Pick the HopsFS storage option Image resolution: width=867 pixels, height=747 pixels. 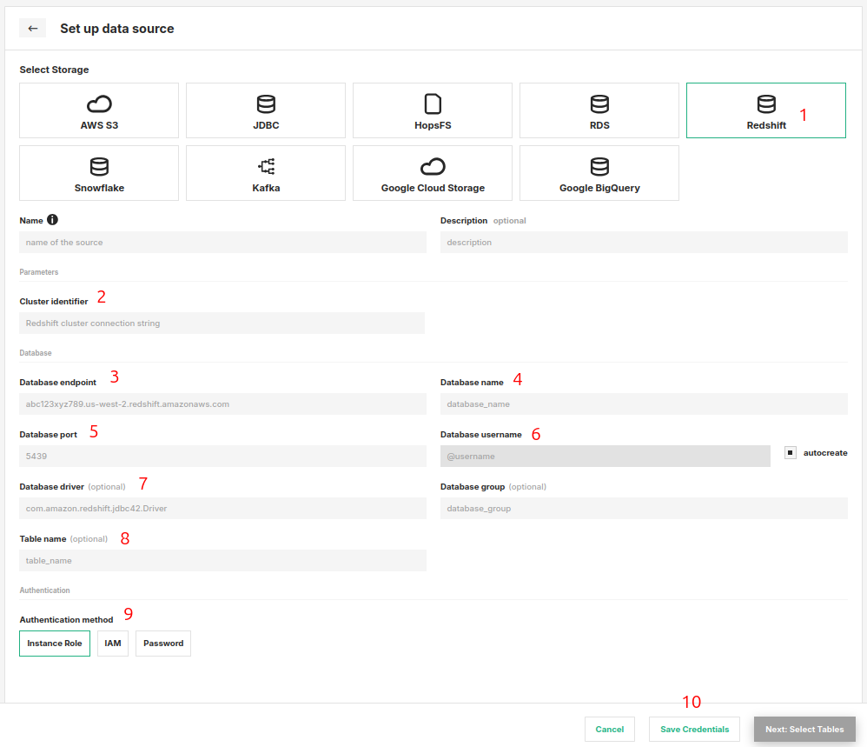point(433,110)
